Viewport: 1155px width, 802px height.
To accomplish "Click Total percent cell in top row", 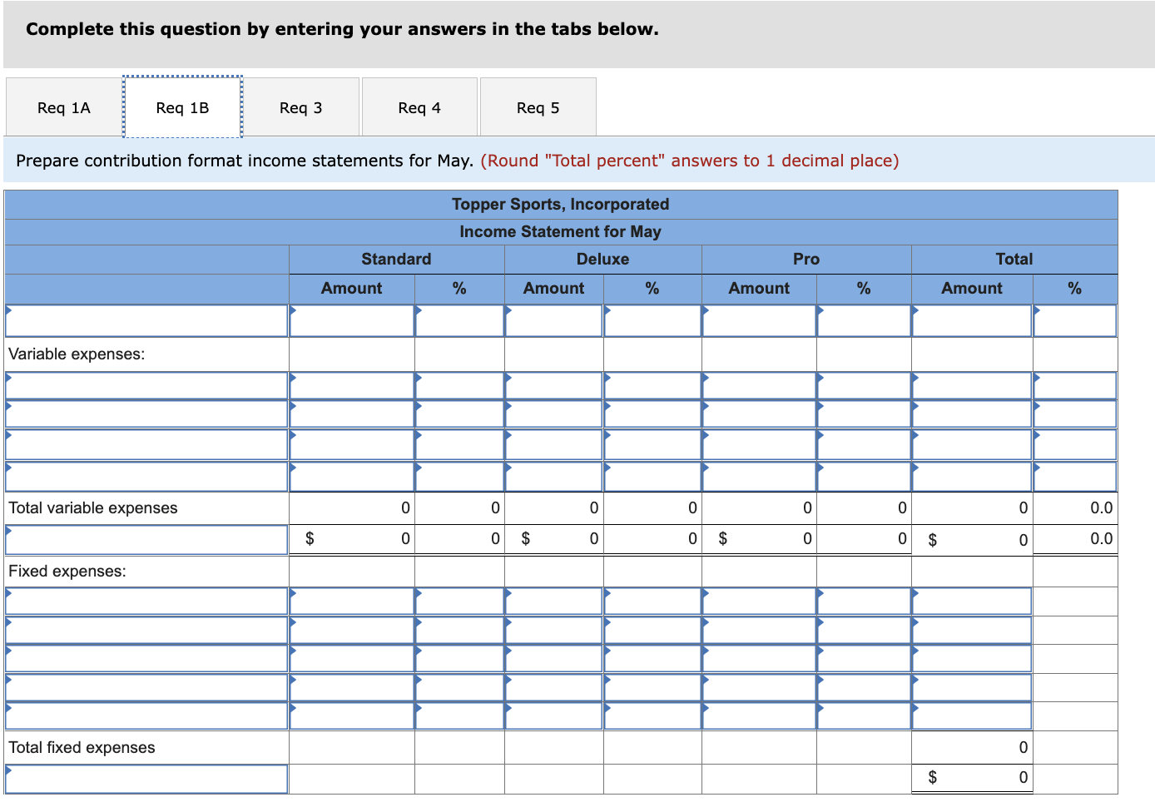I will (1075, 321).
